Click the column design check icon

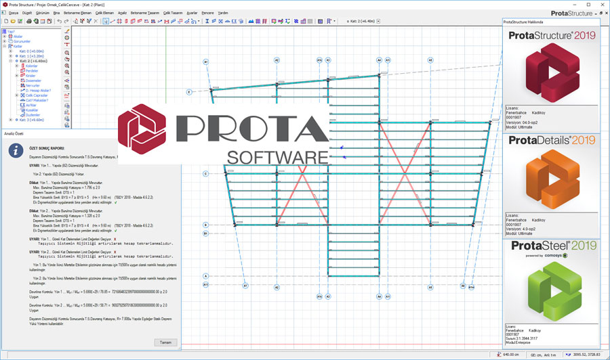point(274,22)
